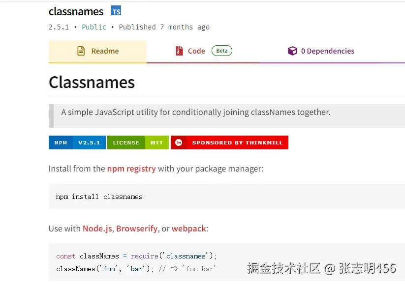The width and height of the screenshot is (405, 284).
Task: Click the classNames('foo', 'bar') code line
Action: pyautogui.click(x=136, y=269)
